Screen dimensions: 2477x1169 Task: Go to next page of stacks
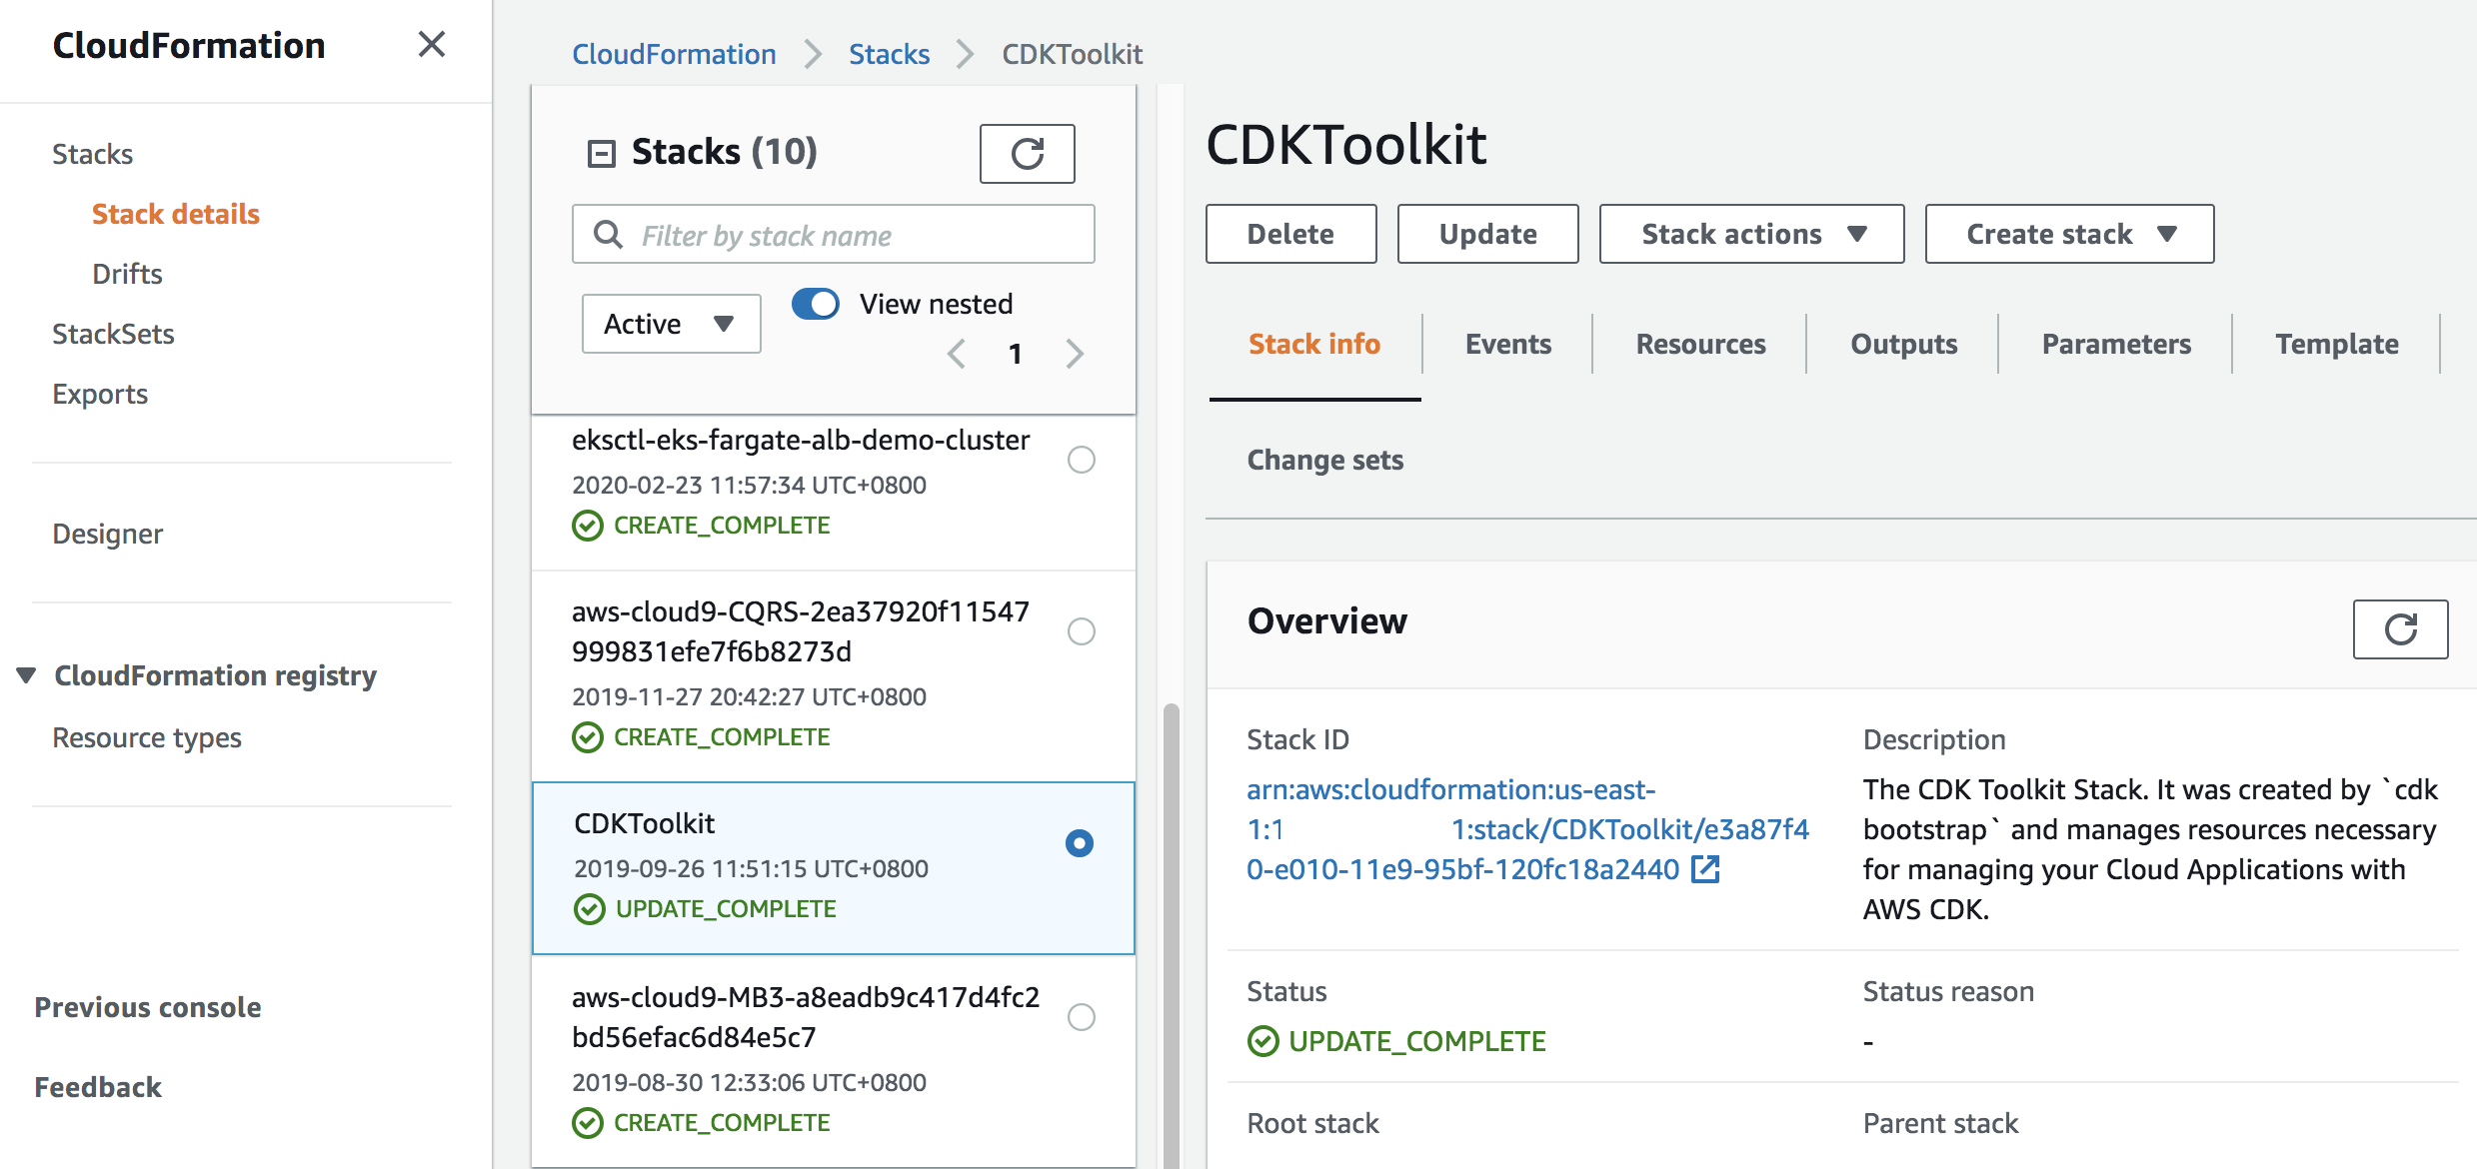tap(1075, 354)
